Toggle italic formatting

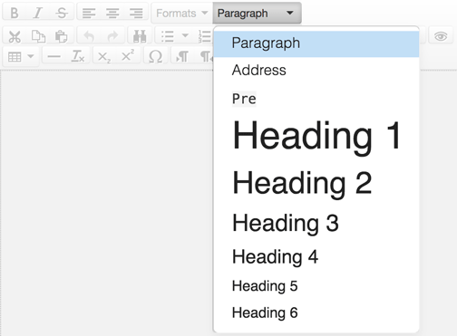tap(38, 13)
